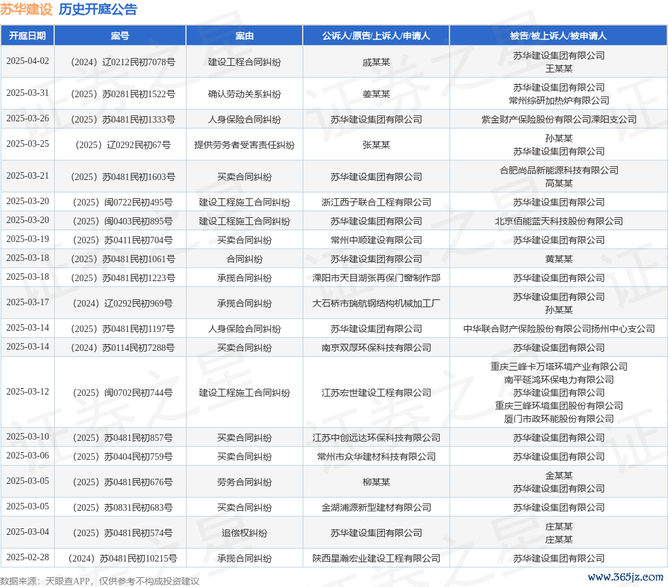Click defendant 常州综研加热炉有限公司
The height and width of the screenshot is (587, 668).
pos(559,100)
